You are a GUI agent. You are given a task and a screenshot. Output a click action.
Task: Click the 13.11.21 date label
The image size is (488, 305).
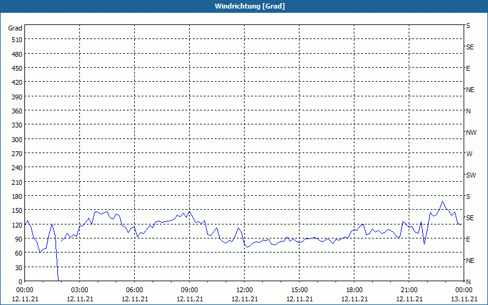tap(464, 299)
